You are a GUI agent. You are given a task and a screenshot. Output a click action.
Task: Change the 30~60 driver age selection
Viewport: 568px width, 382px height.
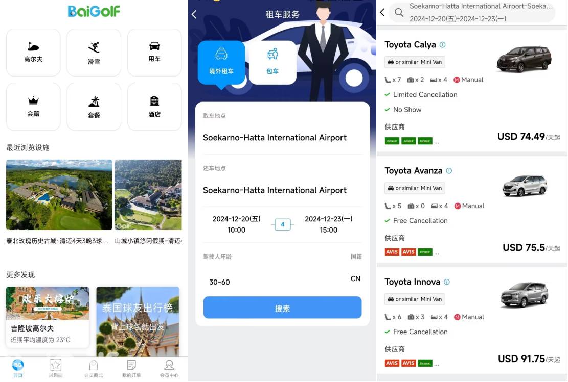[x=220, y=282]
